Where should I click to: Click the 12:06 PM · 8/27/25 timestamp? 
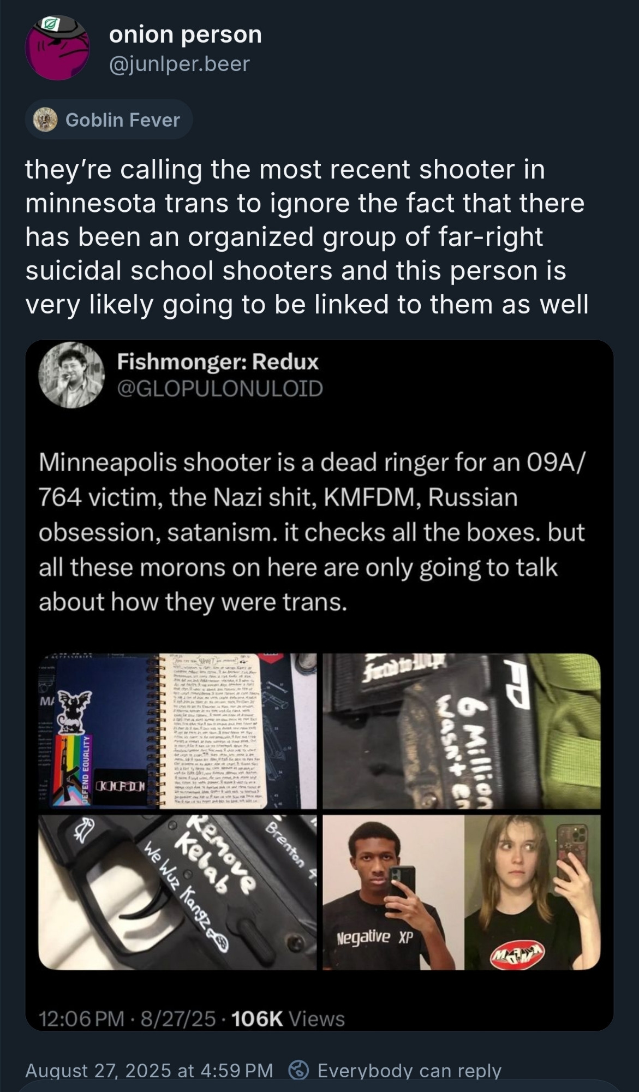click(127, 1019)
